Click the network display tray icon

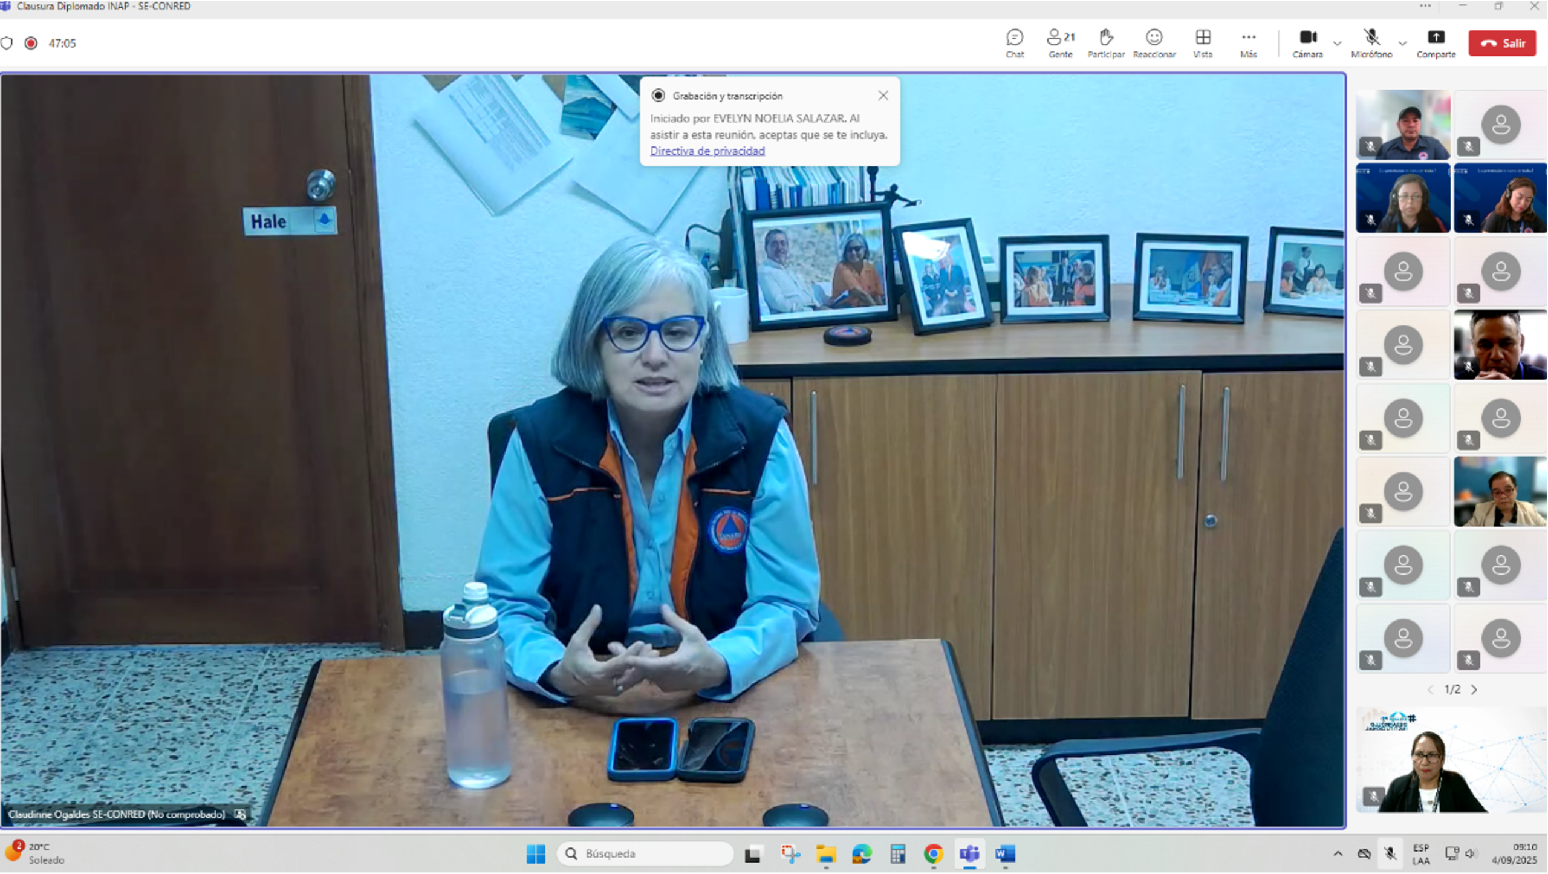pyautogui.click(x=1451, y=854)
